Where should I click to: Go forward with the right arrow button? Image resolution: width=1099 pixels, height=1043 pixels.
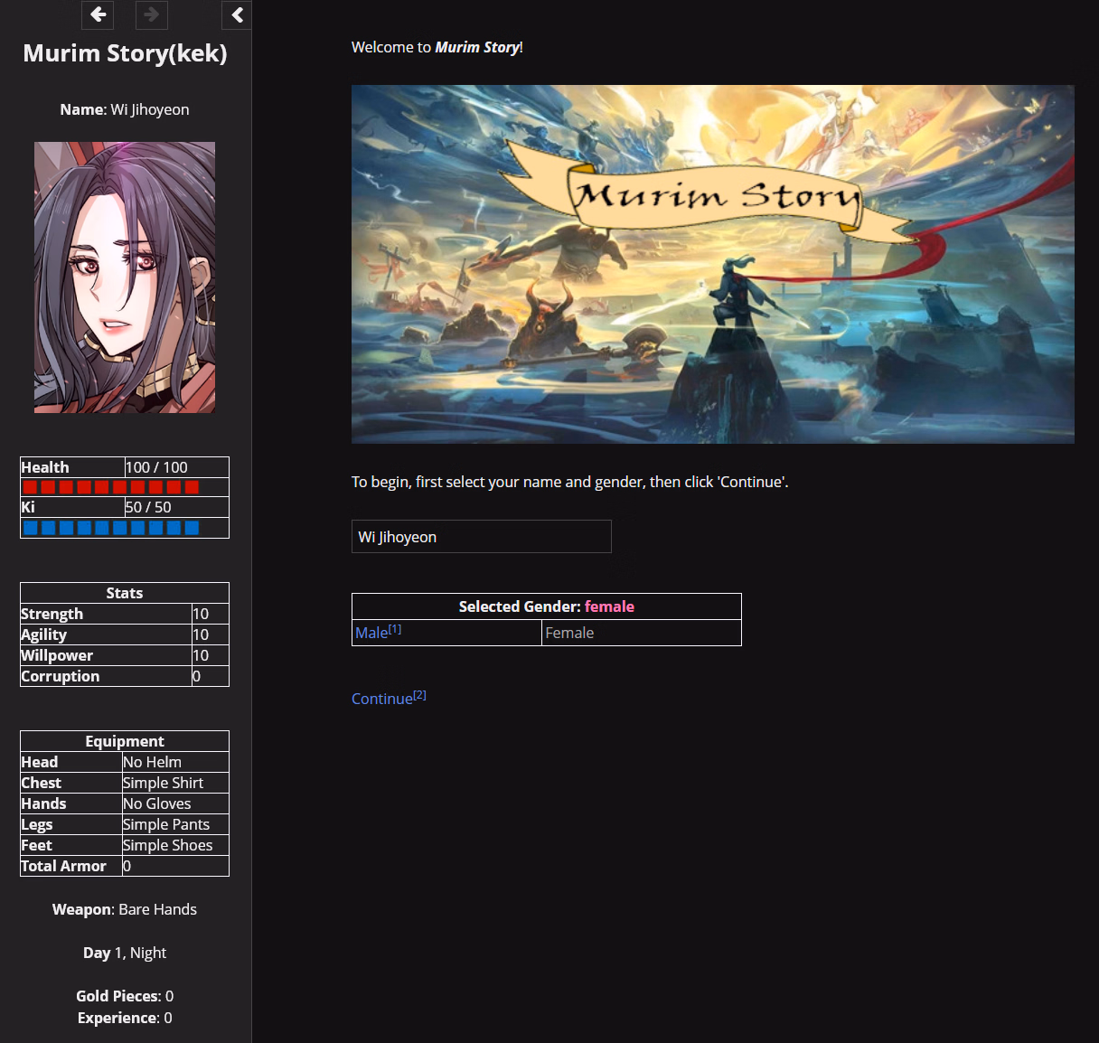(x=151, y=14)
